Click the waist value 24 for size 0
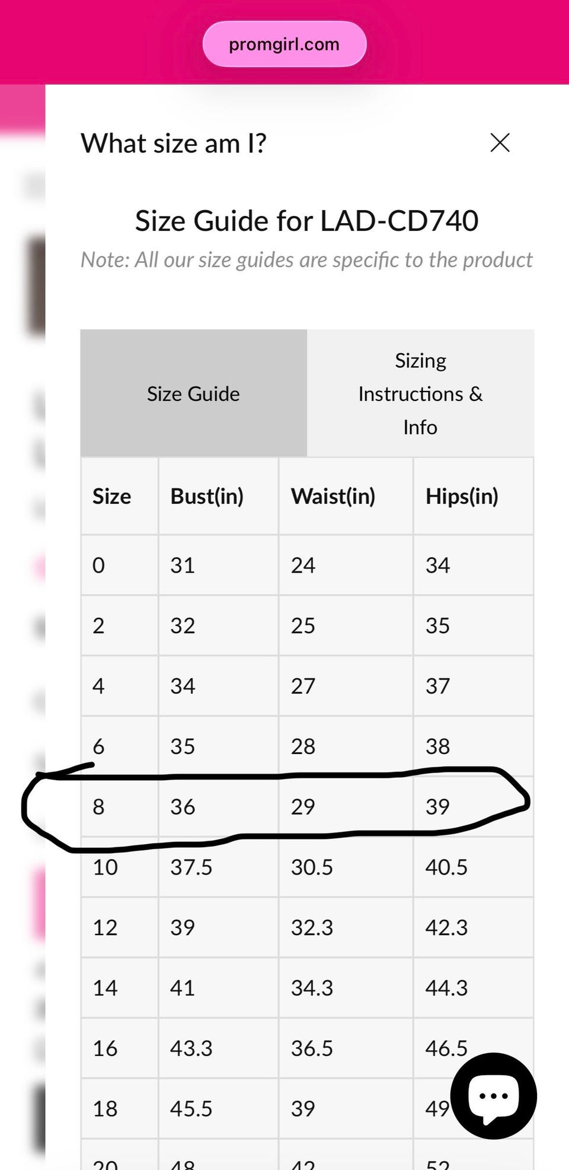 pos(303,565)
